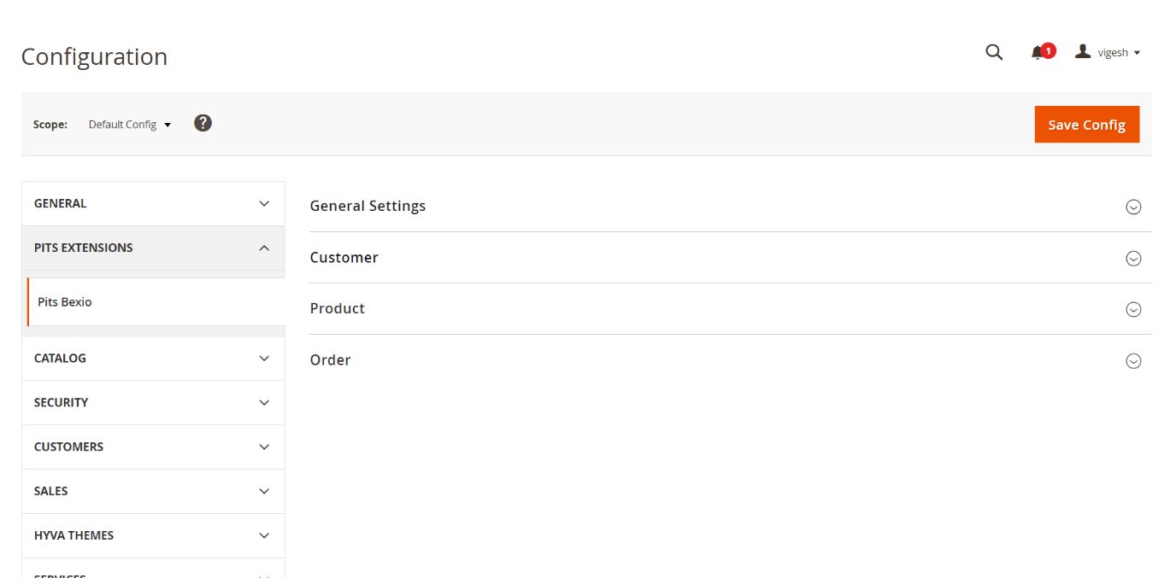Screen dimensions: 1176x578
Task: Expand the SECURITY configuration tab
Action: [153, 403]
